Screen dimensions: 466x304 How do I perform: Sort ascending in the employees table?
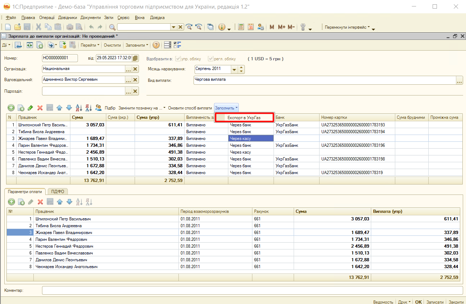[79, 108]
